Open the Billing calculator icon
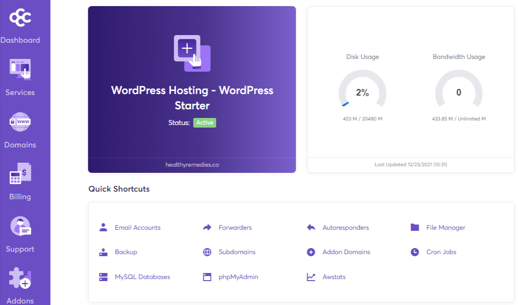This screenshot has width=518, height=305. 20,173
